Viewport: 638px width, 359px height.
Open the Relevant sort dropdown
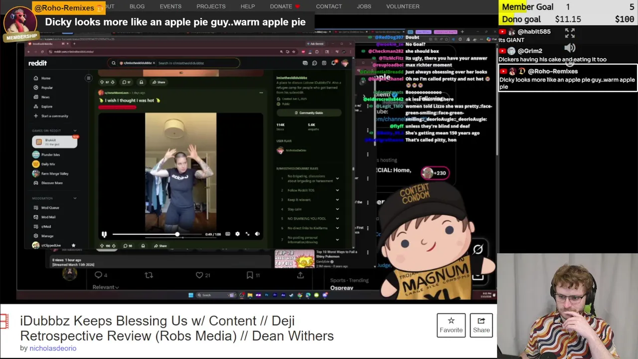106,287
